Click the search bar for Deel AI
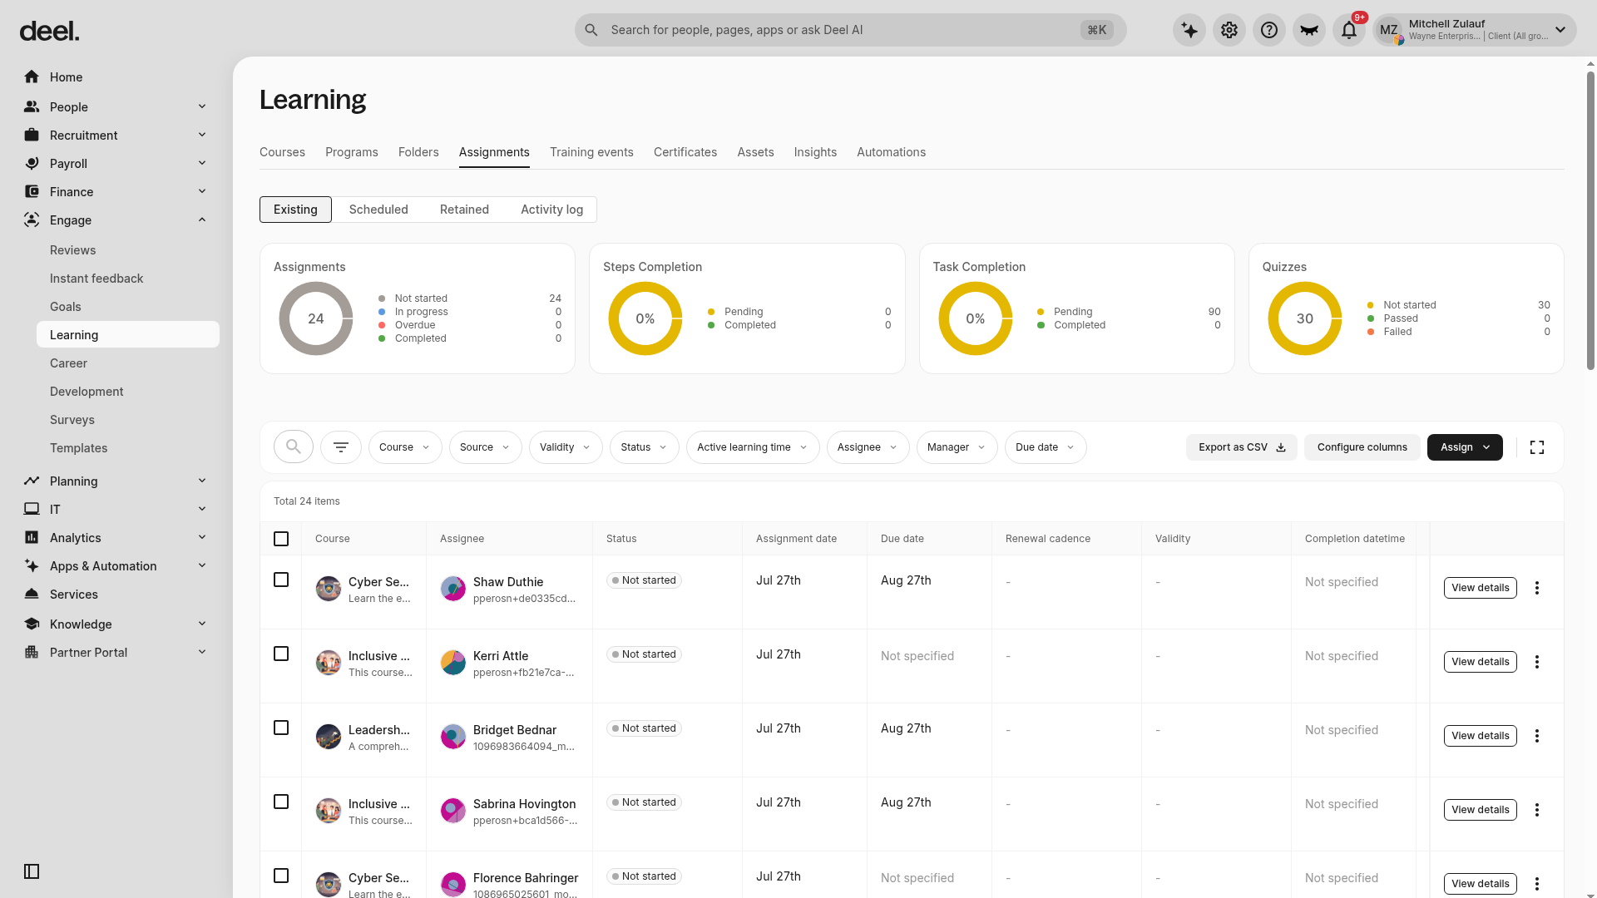 [x=850, y=30]
